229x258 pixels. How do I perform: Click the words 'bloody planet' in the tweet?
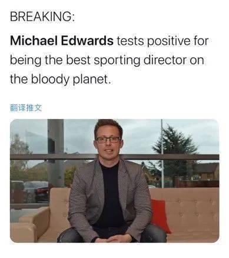[x=70, y=80]
